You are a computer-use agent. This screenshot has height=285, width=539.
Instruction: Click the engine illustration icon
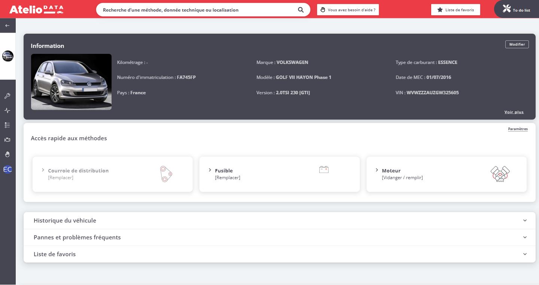click(500, 174)
